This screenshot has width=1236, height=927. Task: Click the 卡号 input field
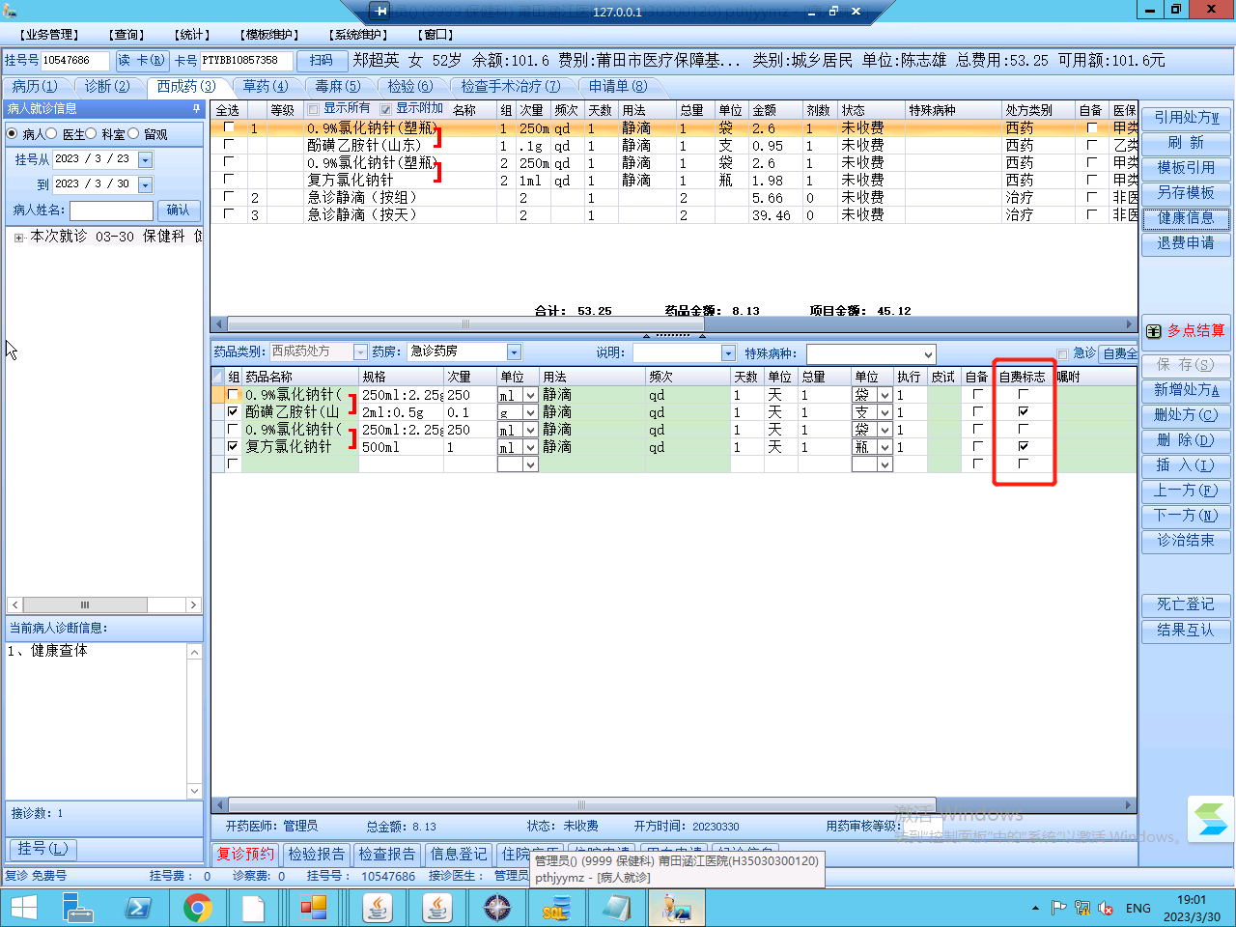point(246,61)
